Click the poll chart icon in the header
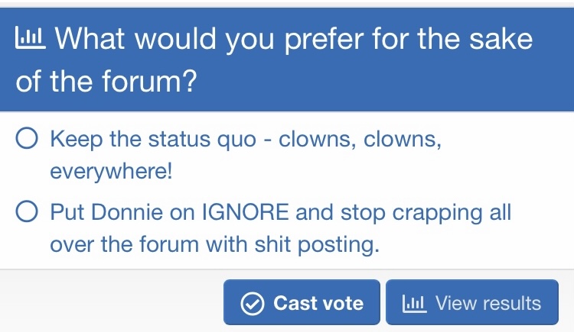Viewport: 574px width, 332px height. 31,38
